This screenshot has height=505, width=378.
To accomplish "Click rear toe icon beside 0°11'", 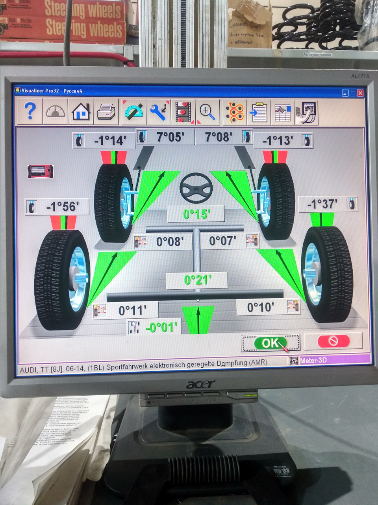I will click(100, 310).
